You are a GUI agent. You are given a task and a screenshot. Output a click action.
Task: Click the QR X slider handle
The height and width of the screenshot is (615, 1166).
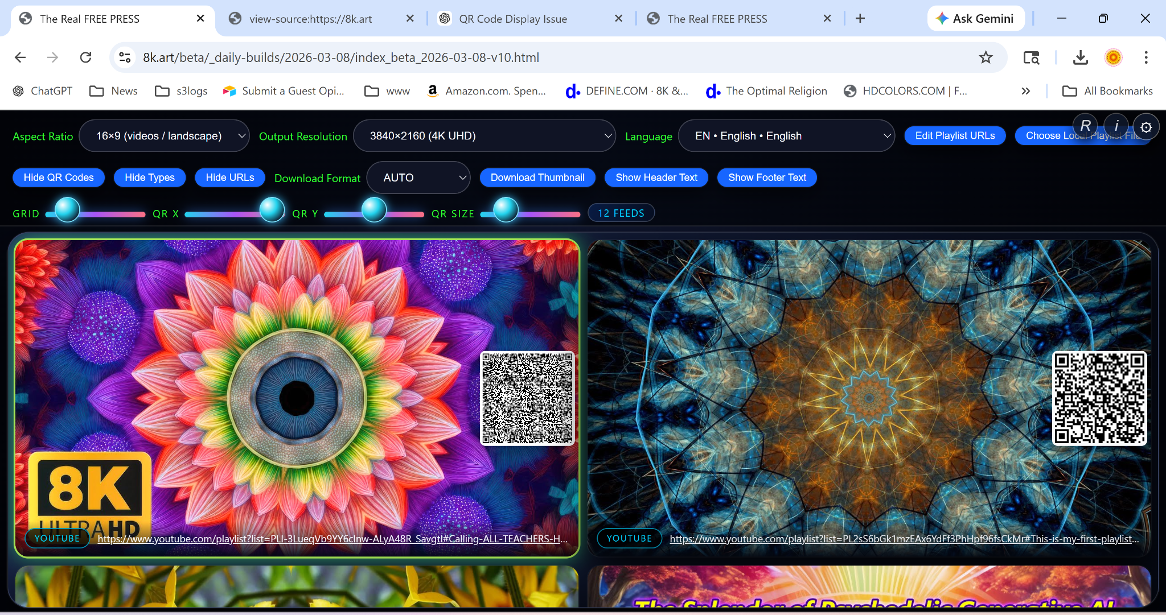point(272,209)
